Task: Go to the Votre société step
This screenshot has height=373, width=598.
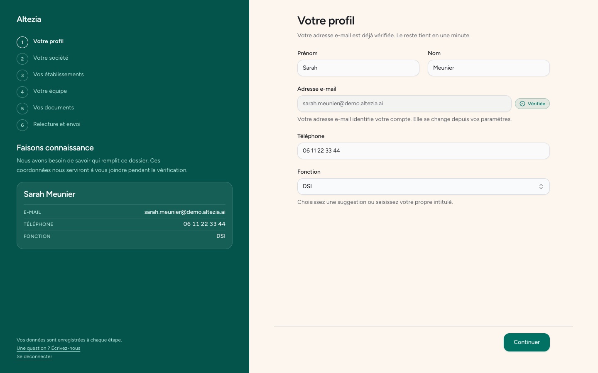Action: coord(51,58)
